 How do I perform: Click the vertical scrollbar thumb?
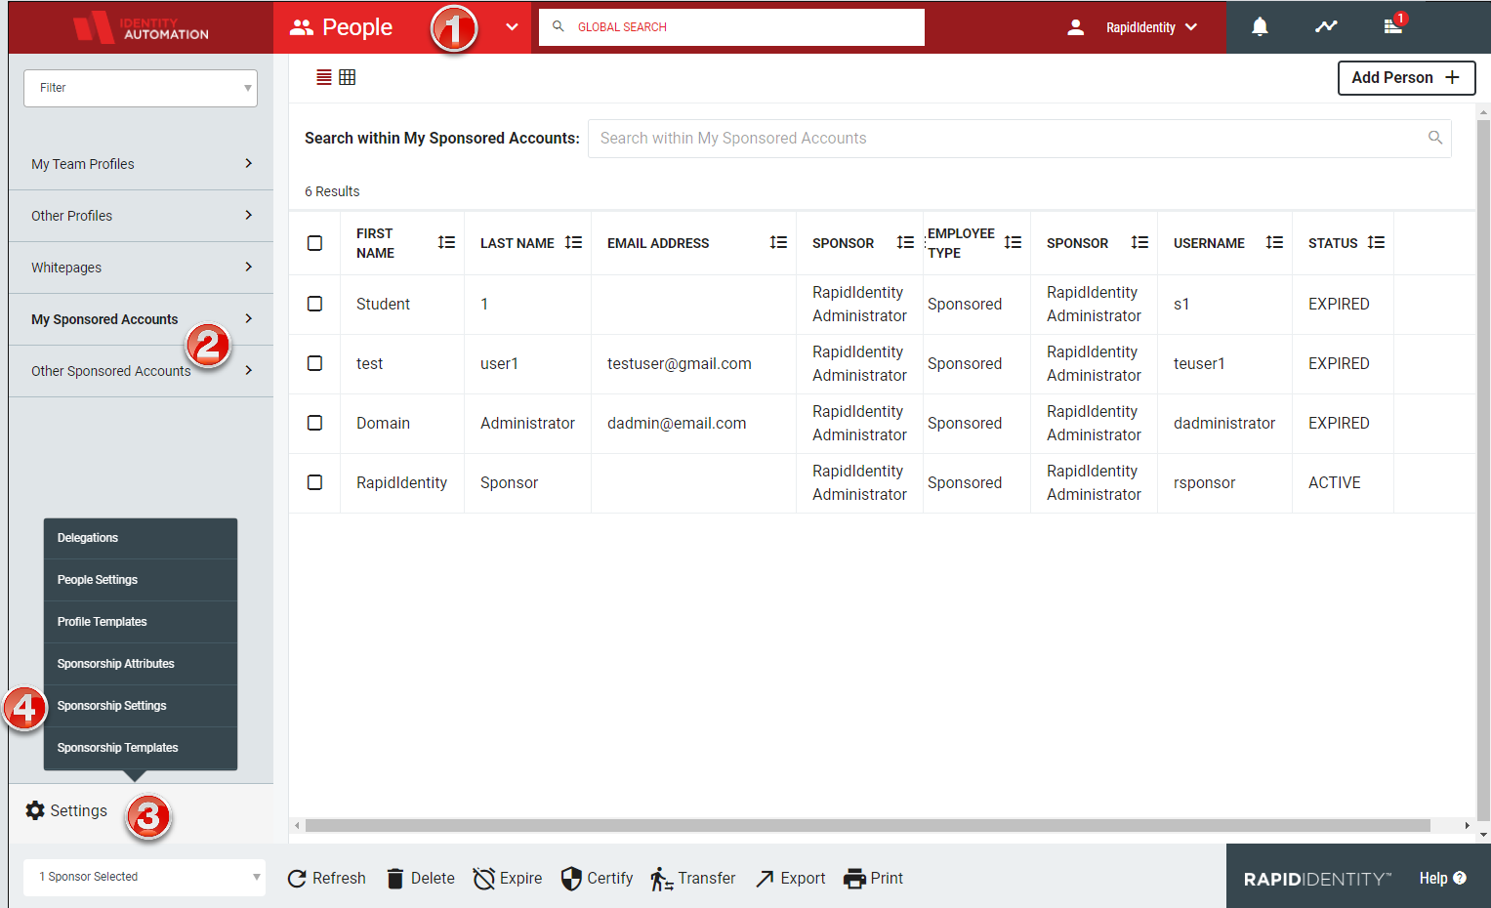[x=1483, y=469]
